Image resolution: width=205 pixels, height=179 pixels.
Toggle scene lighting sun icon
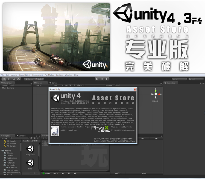70,85
